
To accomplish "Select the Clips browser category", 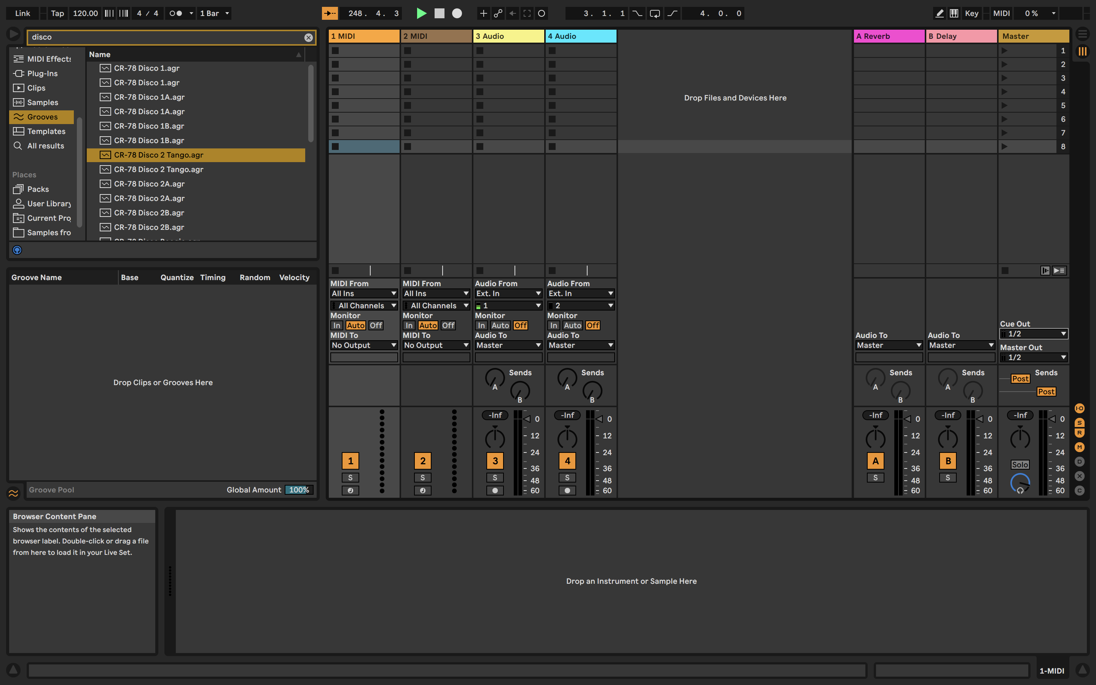I will click(x=41, y=88).
